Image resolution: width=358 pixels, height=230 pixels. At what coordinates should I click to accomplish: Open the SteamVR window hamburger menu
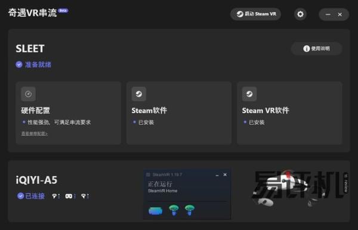pos(148,175)
